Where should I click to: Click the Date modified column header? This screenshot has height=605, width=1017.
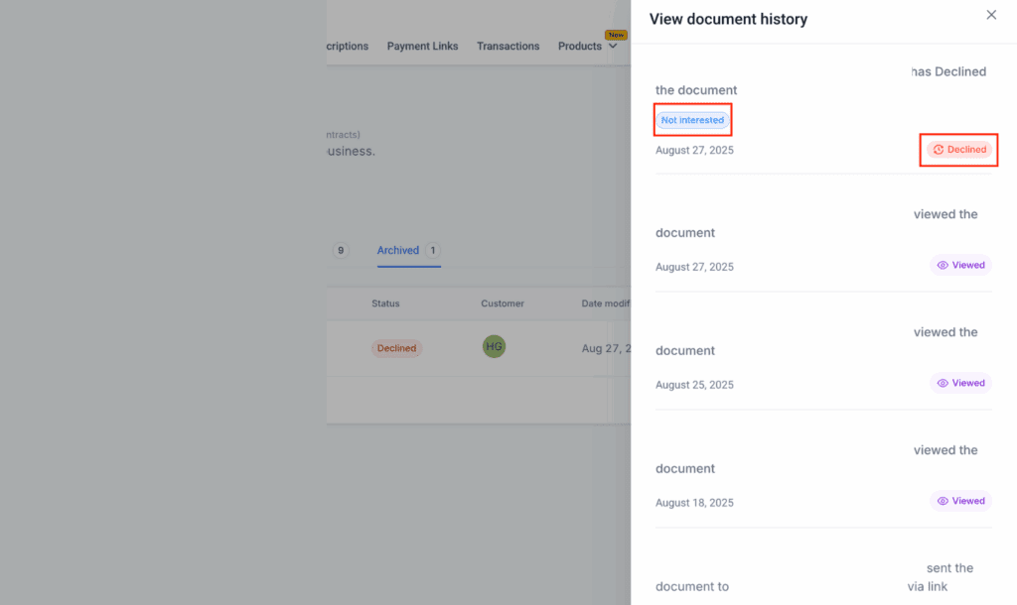coord(605,303)
